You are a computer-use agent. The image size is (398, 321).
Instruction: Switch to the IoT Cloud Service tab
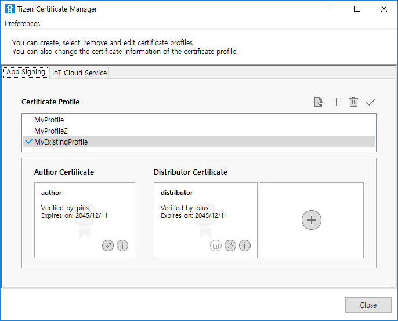[x=79, y=73]
